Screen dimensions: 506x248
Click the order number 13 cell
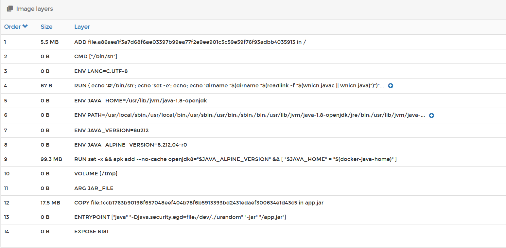point(7,217)
